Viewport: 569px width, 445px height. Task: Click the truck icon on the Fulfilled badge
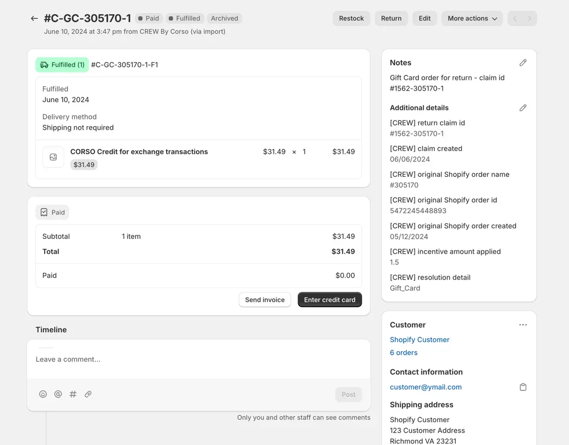click(x=44, y=65)
